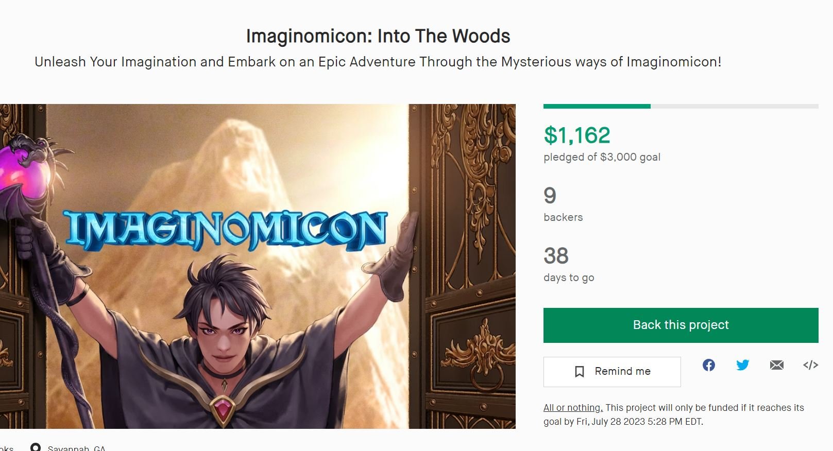Screen dimensions: 833x451
Task: Click the Remind me button
Action: tap(612, 372)
